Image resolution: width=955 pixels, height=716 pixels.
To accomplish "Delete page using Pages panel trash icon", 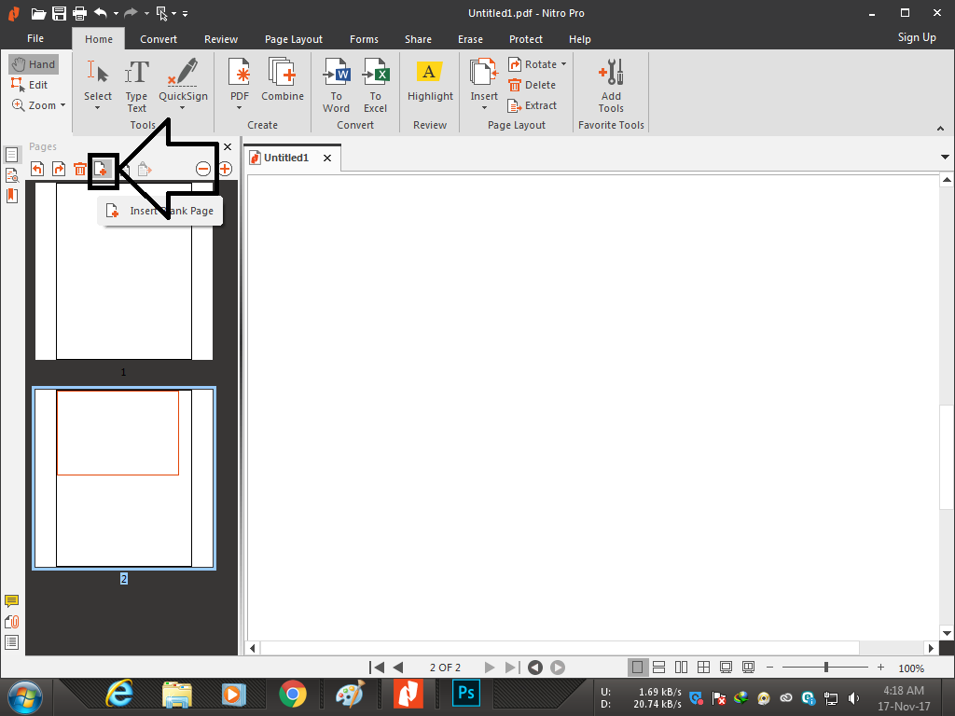I will coord(80,169).
